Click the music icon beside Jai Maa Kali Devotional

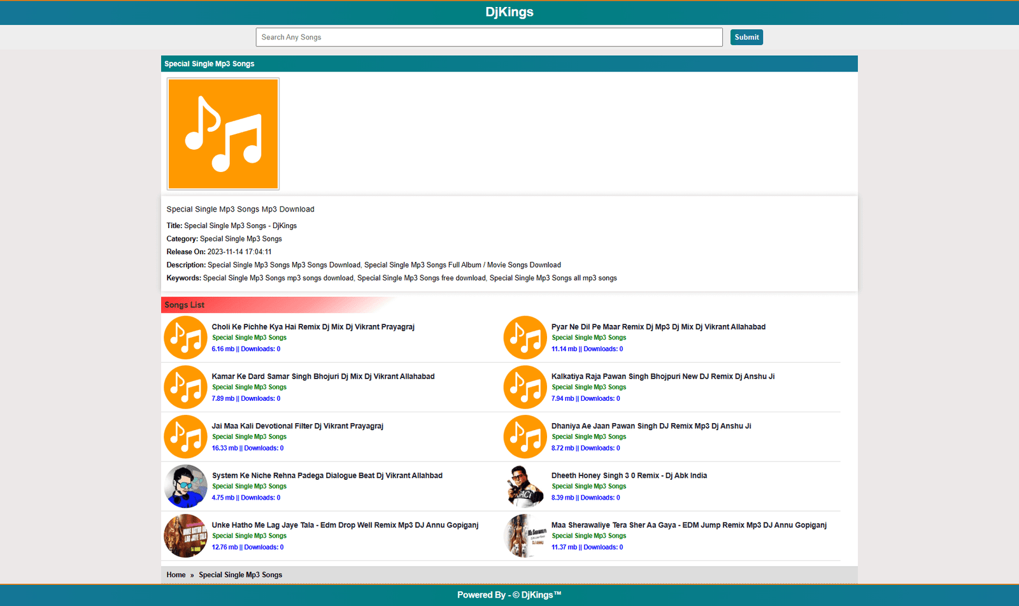185,437
